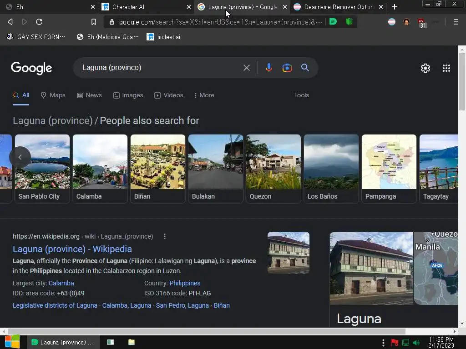This screenshot has height=349, width=466.
Task: Click the Laguna (province) breadcrumb heading
Action: pyautogui.click(x=53, y=121)
